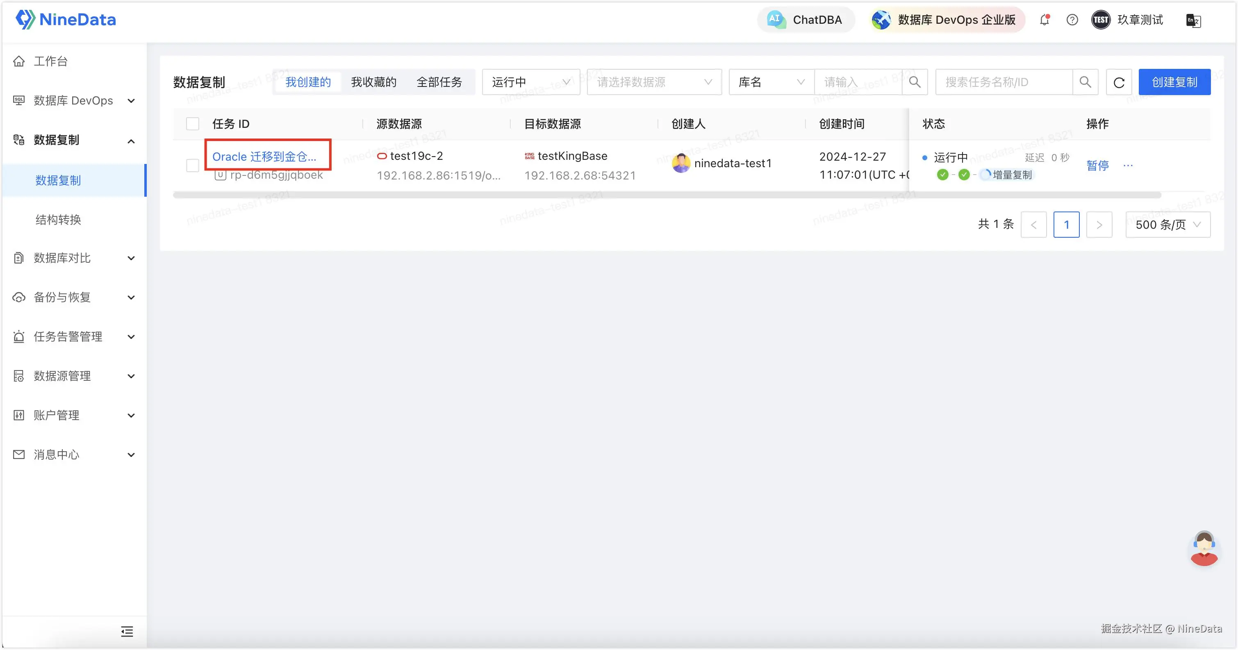
Task: Open the customer support avatar chat
Action: pyautogui.click(x=1204, y=548)
